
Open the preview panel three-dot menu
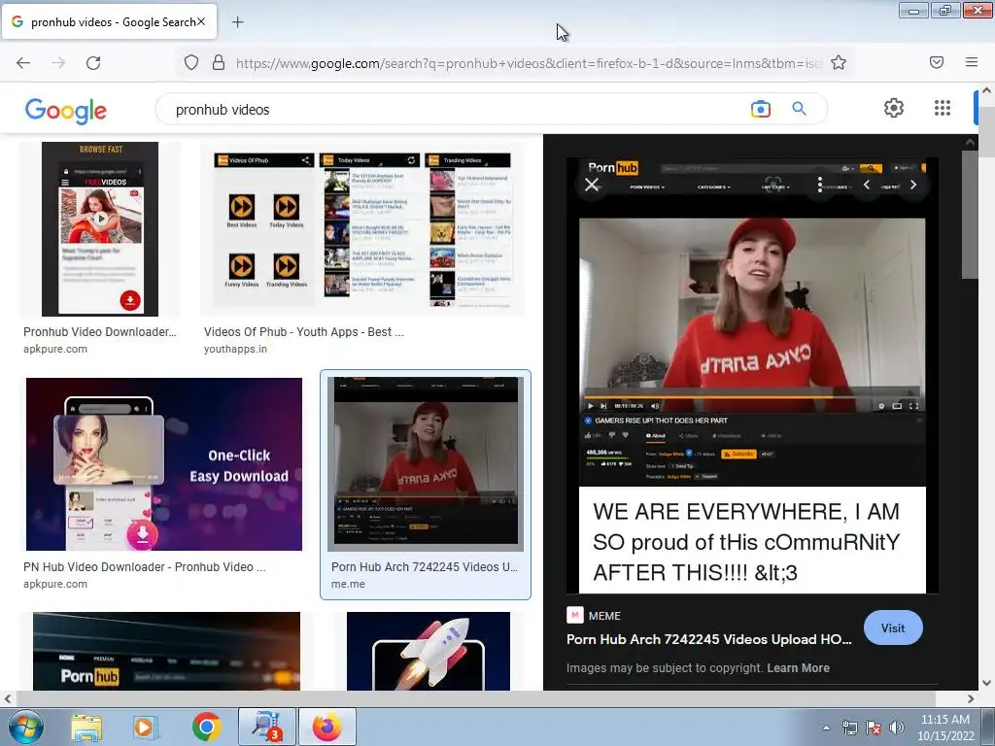click(820, 185)
